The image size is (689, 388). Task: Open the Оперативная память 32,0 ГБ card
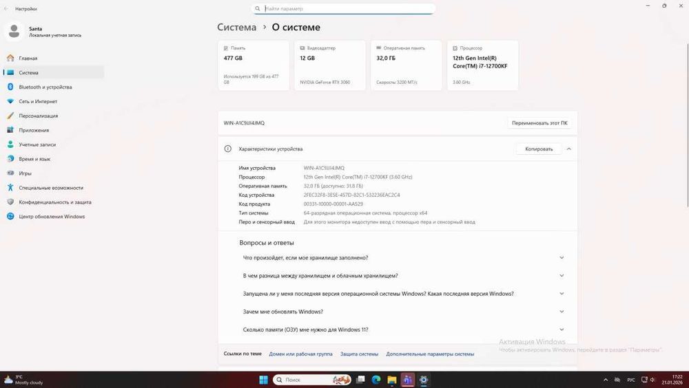(x=407, y=65)
